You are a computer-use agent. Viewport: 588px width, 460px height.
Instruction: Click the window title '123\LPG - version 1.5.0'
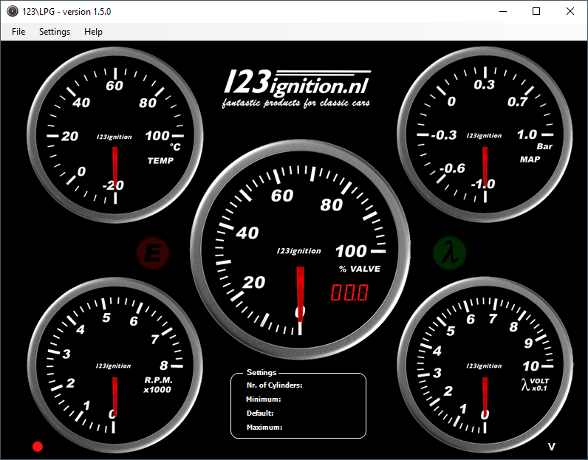click(x=66, y=12)
